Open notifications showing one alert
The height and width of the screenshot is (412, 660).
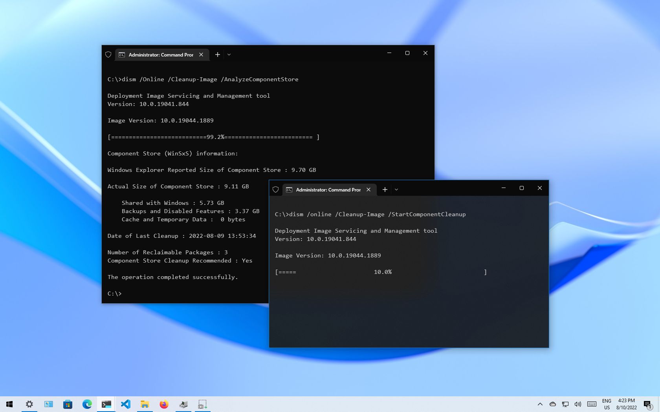(648, 404)
